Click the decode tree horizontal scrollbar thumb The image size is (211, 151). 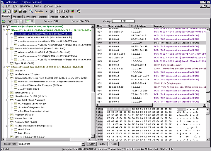38,139
